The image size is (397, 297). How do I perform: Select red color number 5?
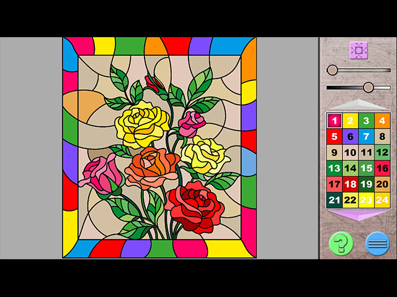334,137
